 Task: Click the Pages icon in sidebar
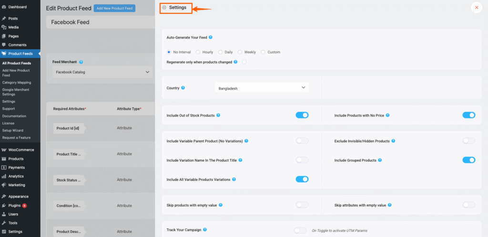tap(4, 36)
